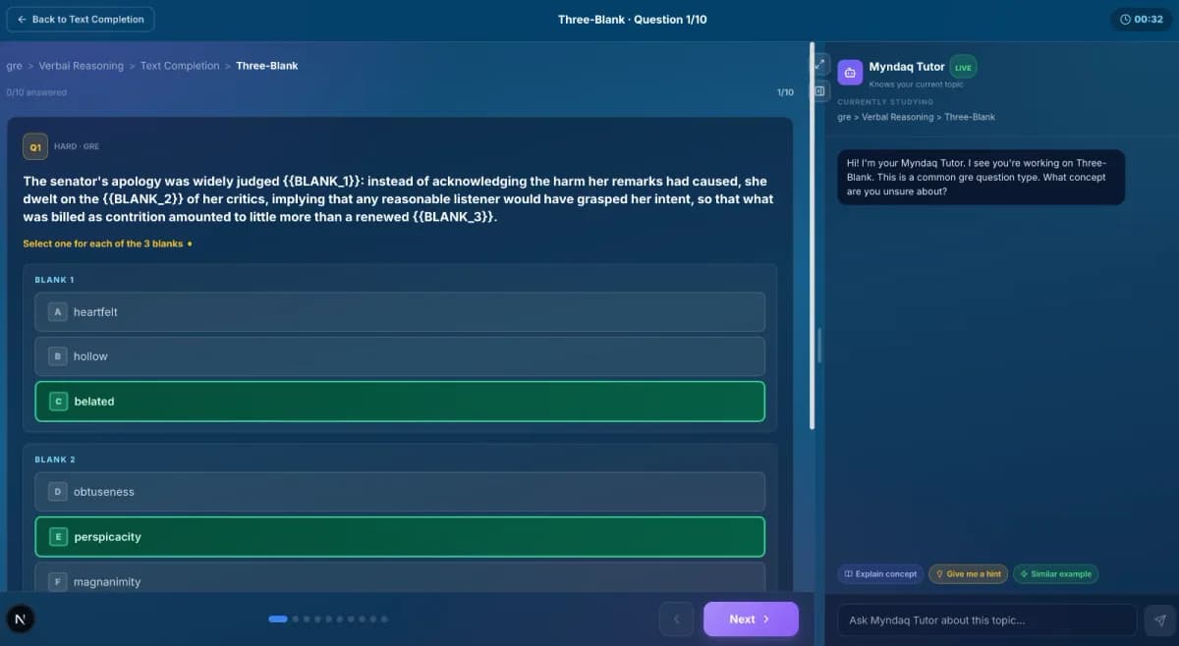Go to Next question
Image resolution: width=1179 pixels, height=646 pixels.
point(751,619)
